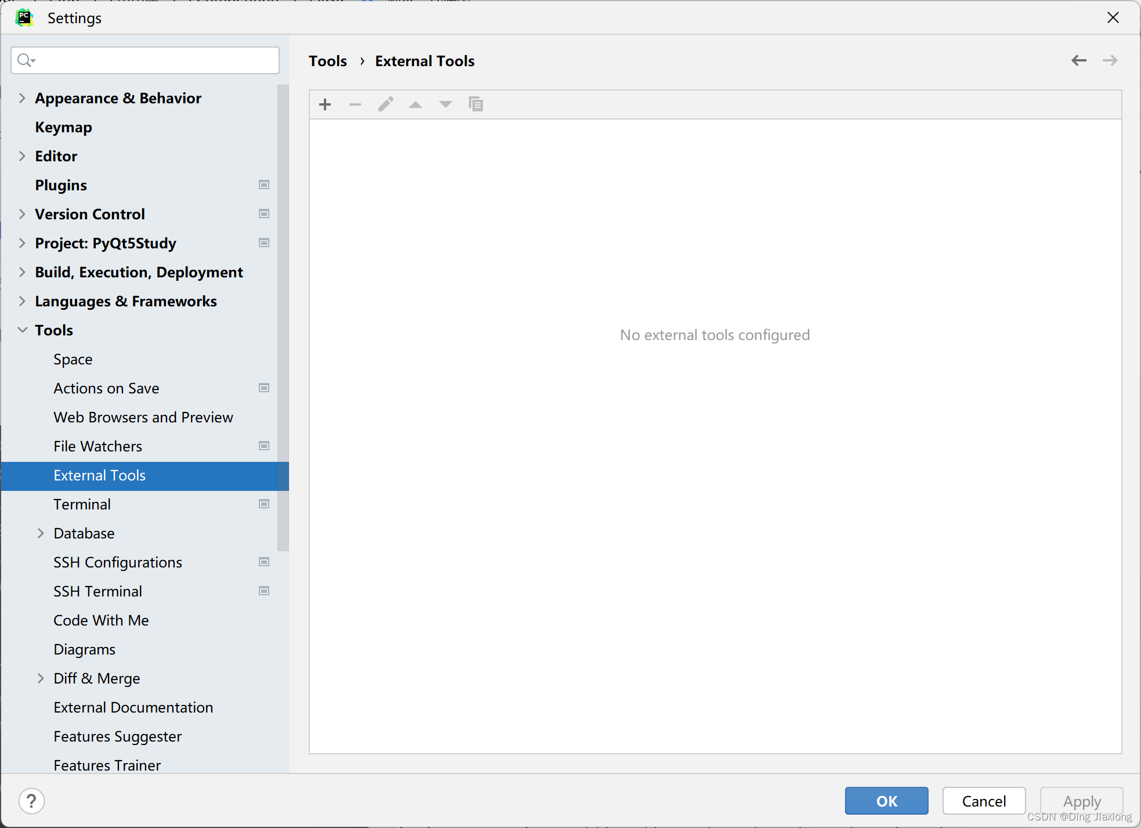The image size is (1141, 828).
Task: Open help with the question mark icon
Action: (31, 801)
